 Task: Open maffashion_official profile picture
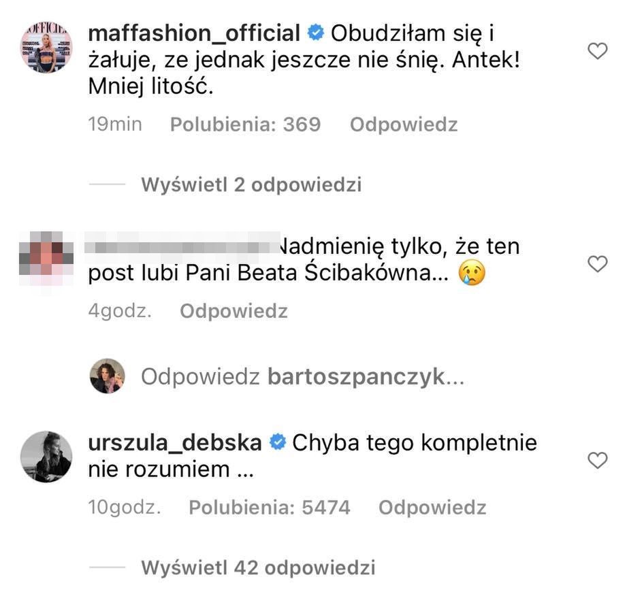click(46, 47)
